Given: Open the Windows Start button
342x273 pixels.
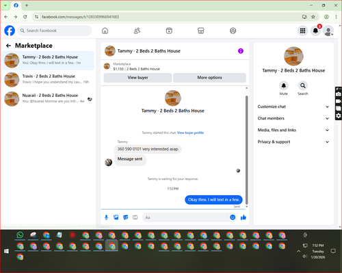Looking at the screenshot, I should click(6, 251).
